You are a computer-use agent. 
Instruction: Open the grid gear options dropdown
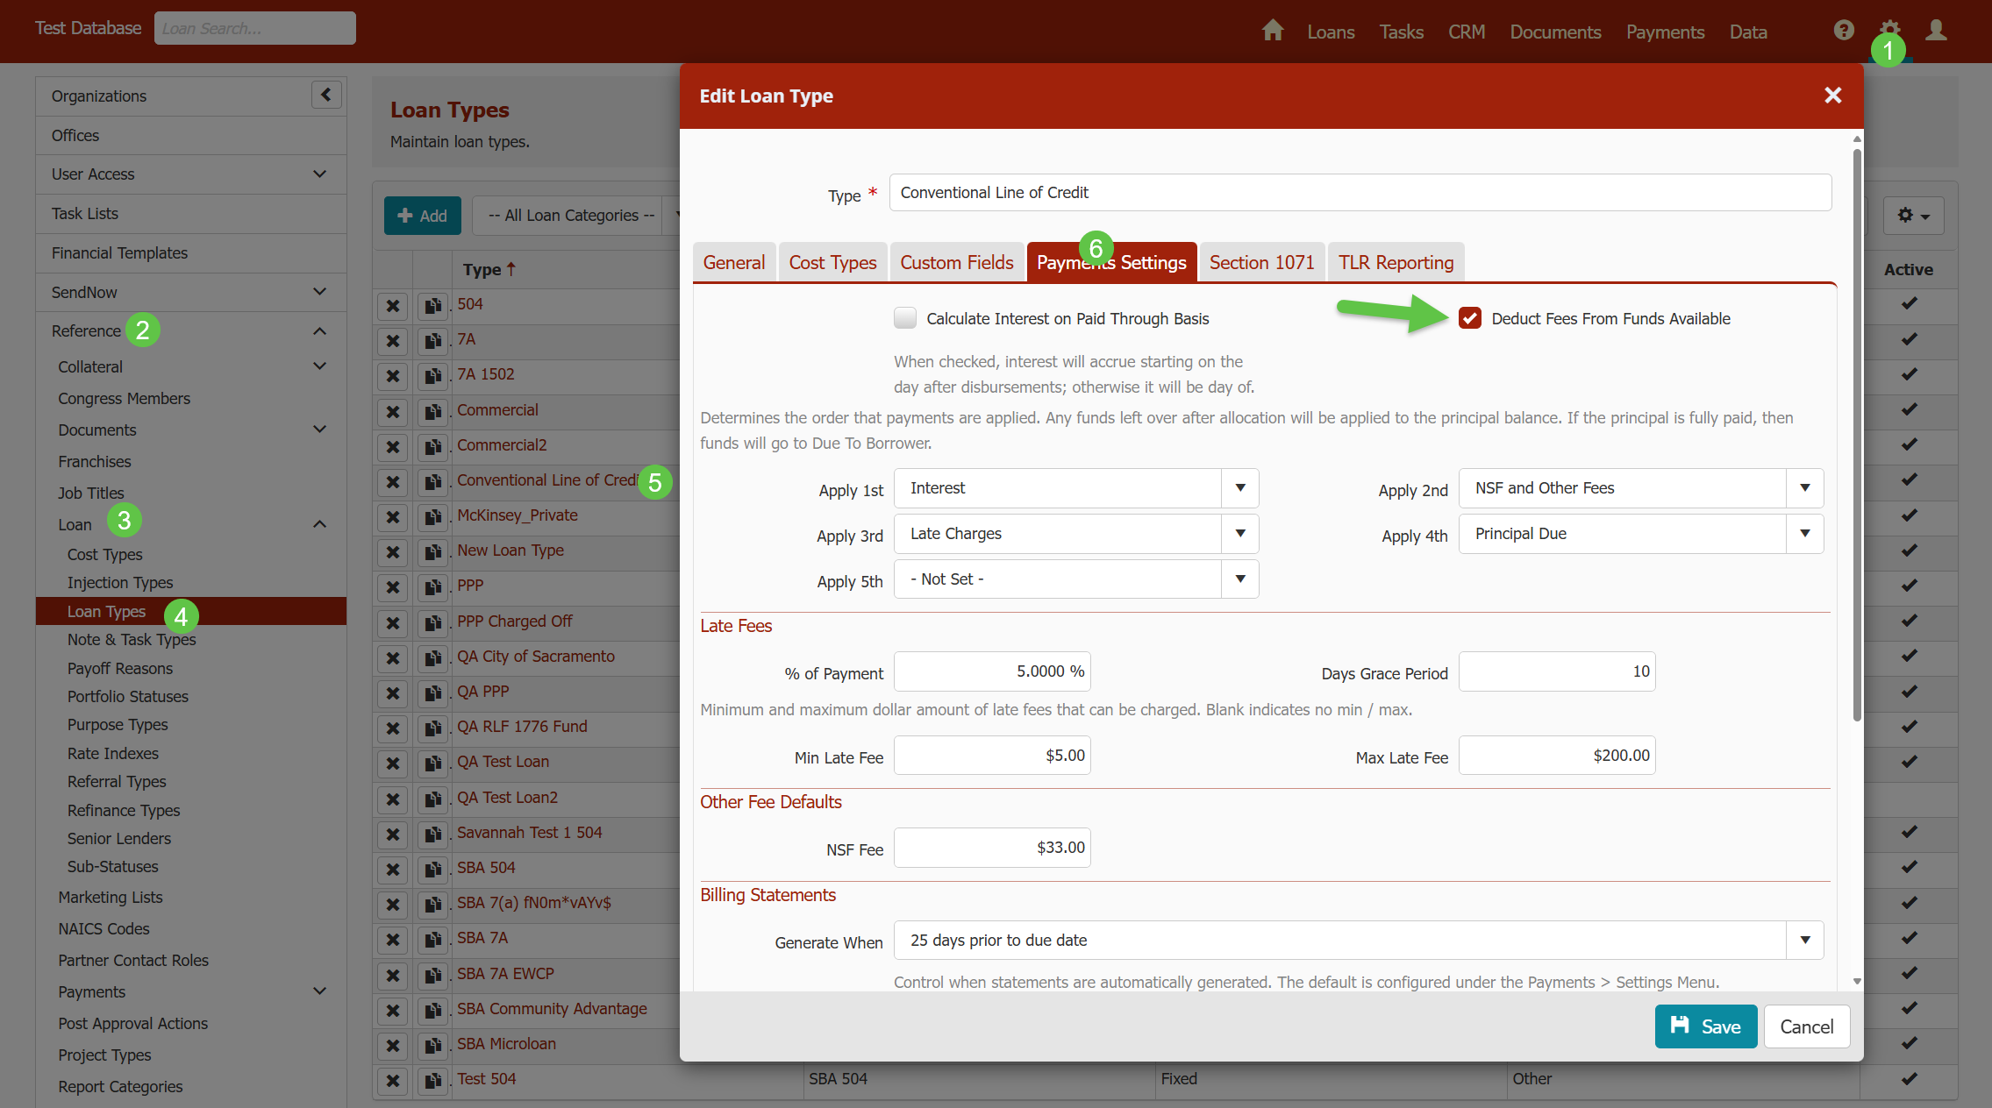click(x=1913, y=216)
